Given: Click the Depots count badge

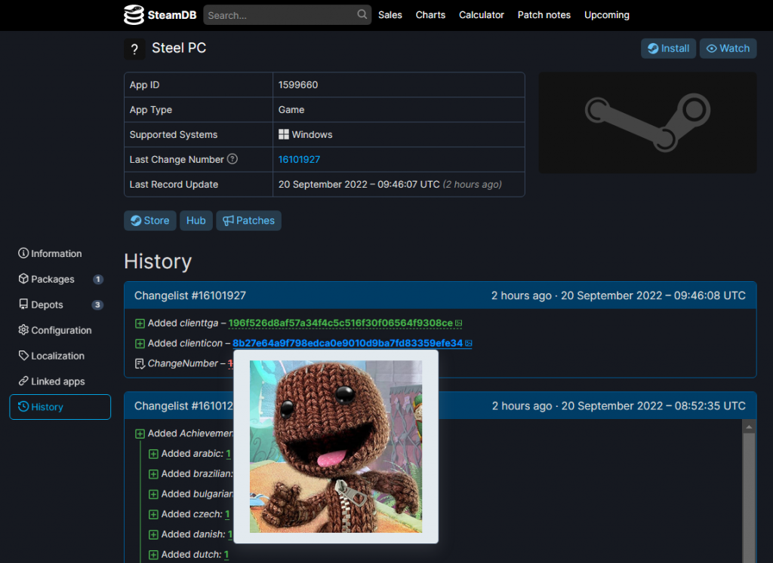Looking at the screenshot, I should [97, 304].
